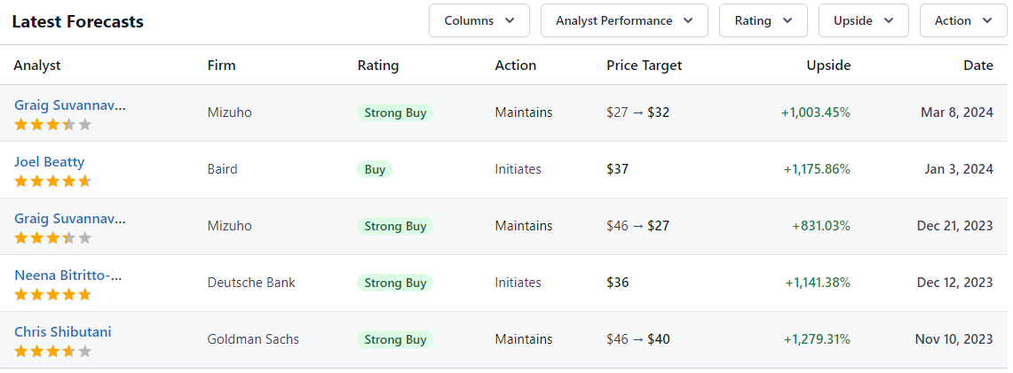Click Graig Suvannav link dated Mar 8, 2024

(x=70, y=105)
